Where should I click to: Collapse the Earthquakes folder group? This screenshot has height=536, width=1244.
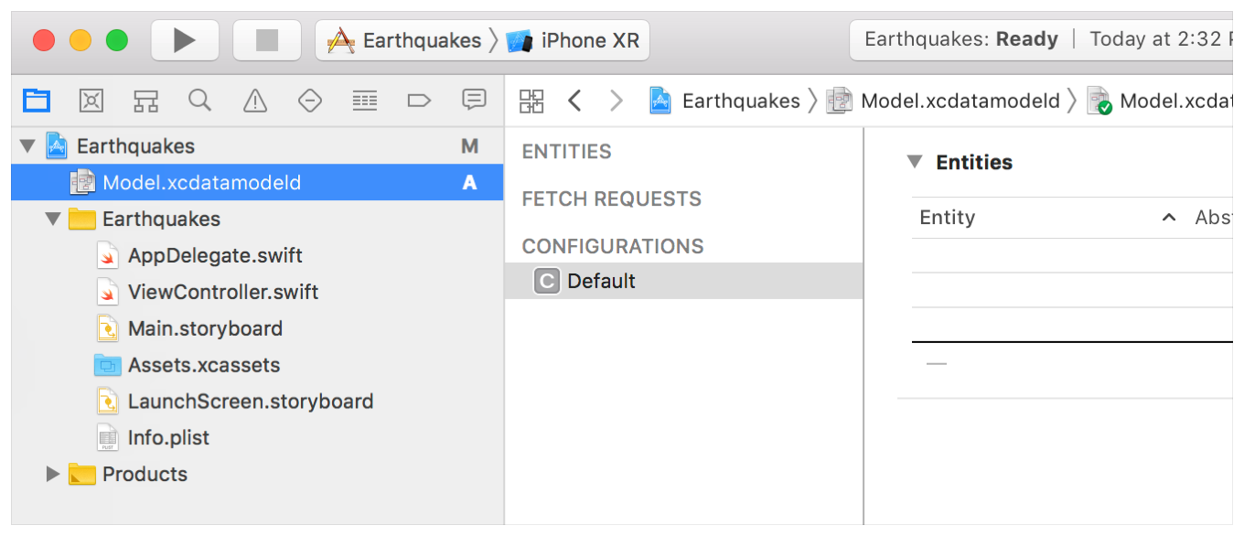tap(53, 220)
